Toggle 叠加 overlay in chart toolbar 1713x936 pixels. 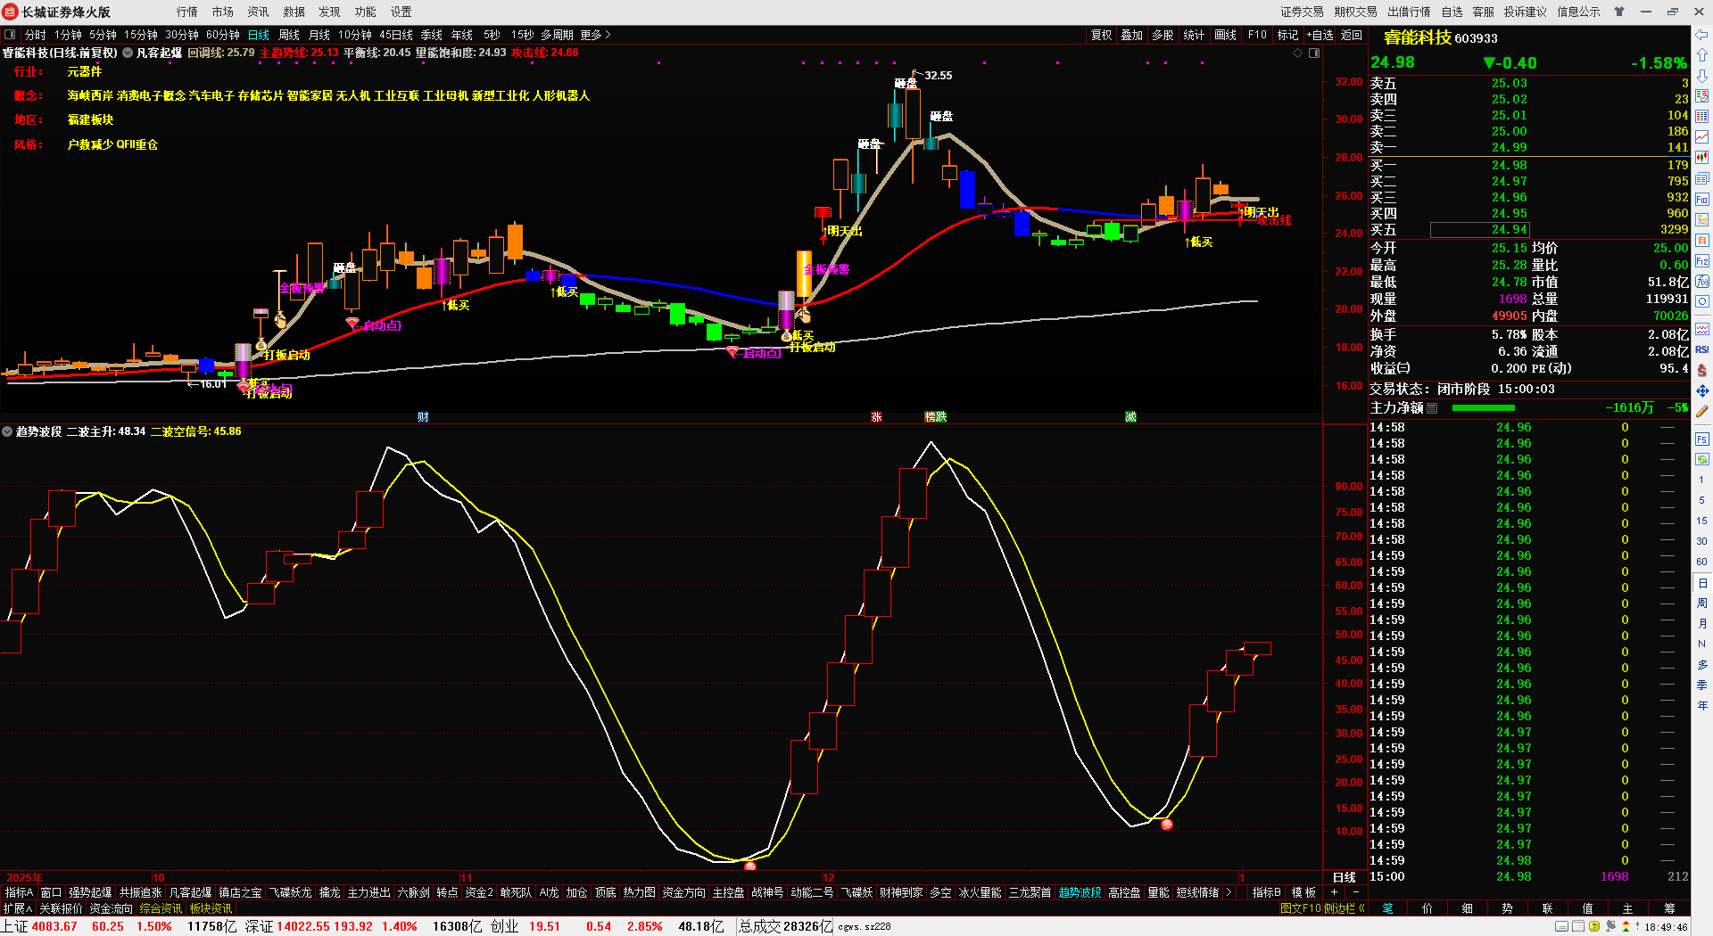coord(1132,35)
